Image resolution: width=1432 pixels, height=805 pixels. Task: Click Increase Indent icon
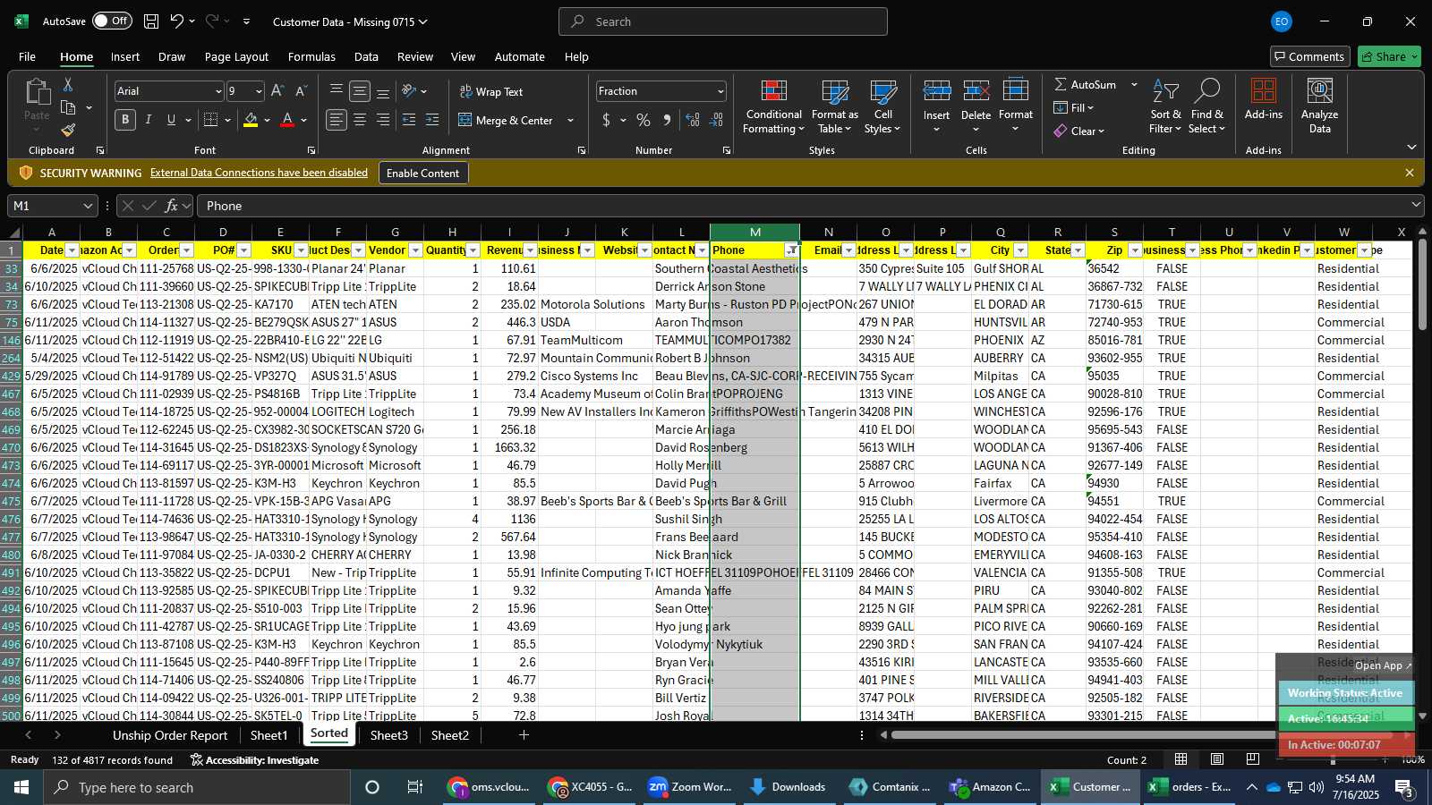point(432,120)
